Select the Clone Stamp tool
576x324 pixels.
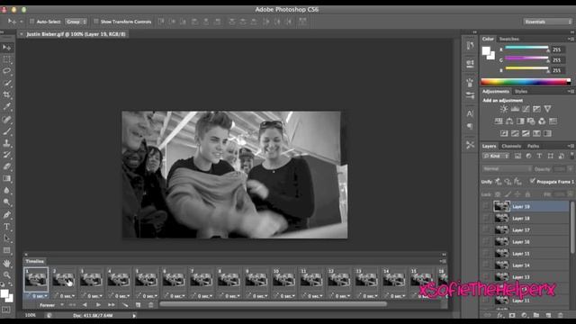pos(6,143)
